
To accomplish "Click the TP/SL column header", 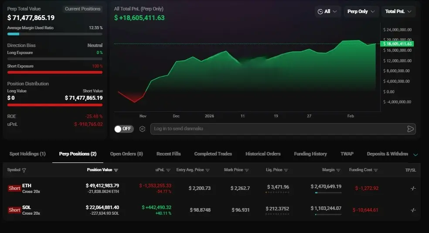I will (x=410, y=170).
